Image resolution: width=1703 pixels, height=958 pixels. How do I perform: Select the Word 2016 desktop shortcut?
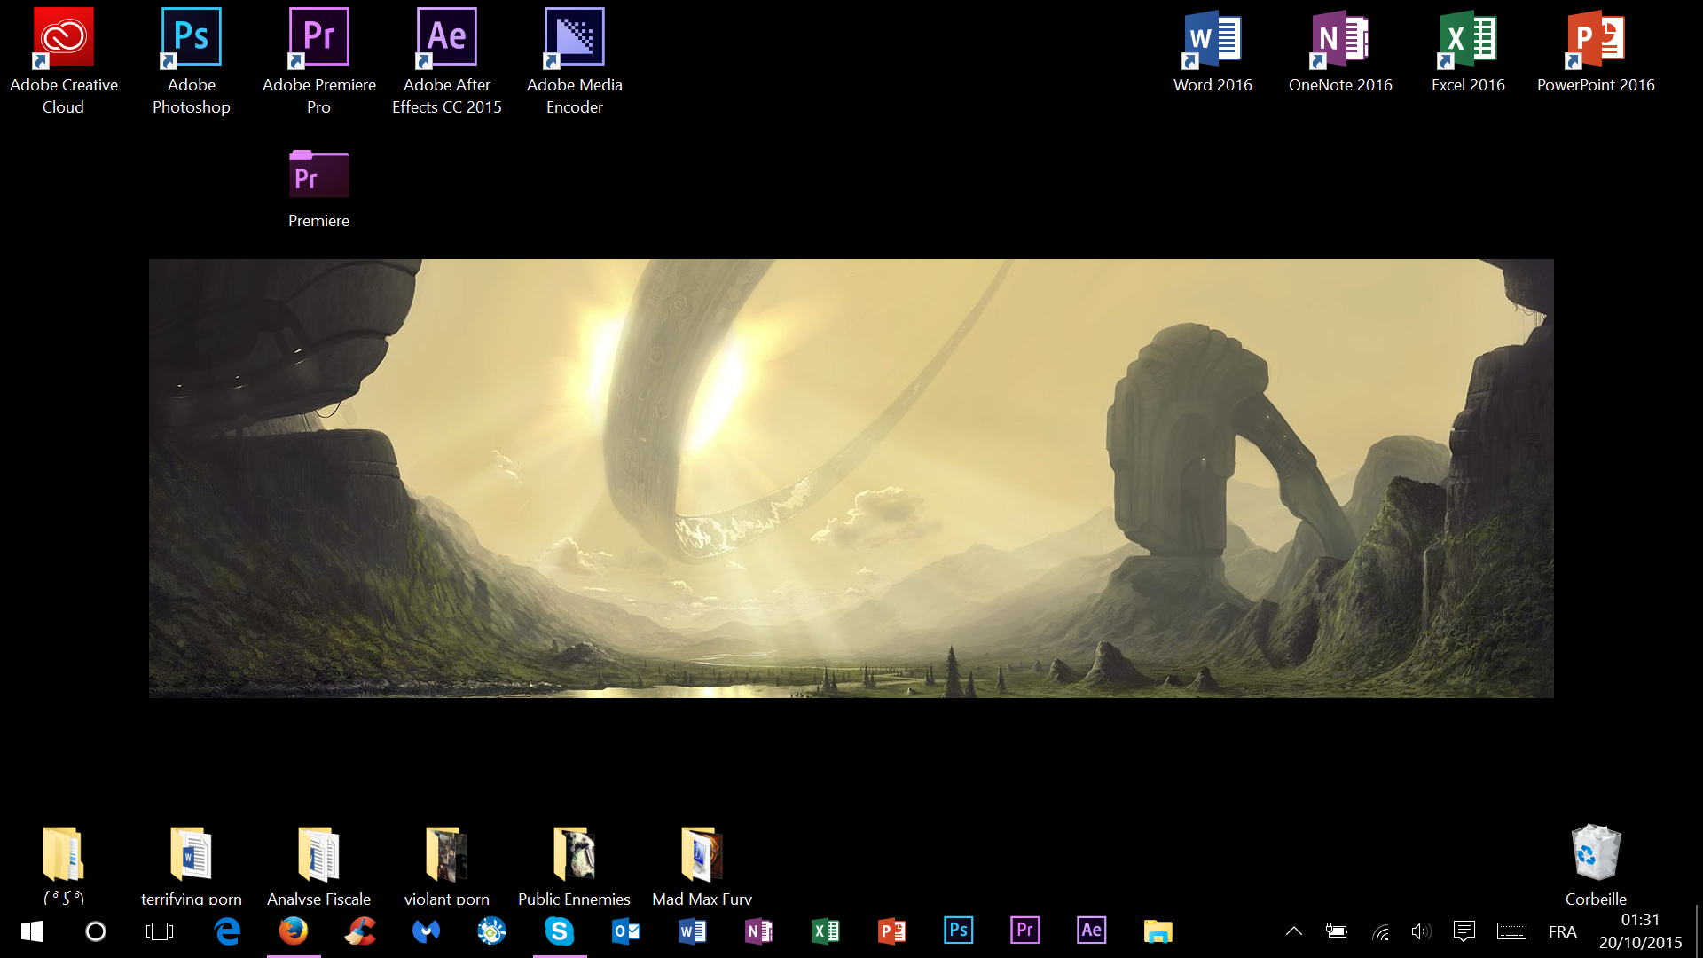(1213, 51)
